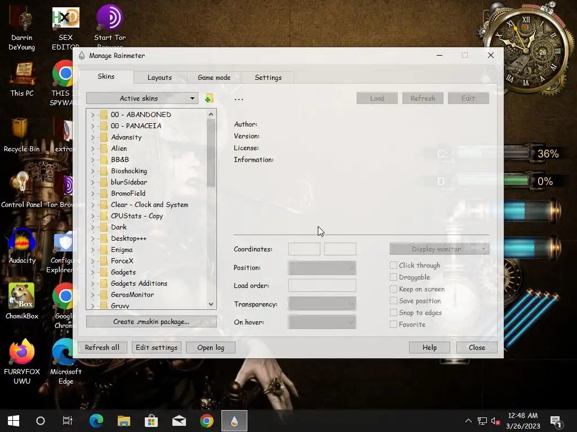
Task: Open the Recycle Bin
Action: [x=21, y=135]
